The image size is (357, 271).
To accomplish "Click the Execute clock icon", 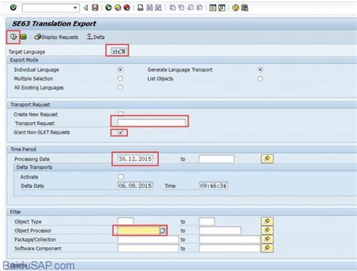I will (x=14, y=37).
